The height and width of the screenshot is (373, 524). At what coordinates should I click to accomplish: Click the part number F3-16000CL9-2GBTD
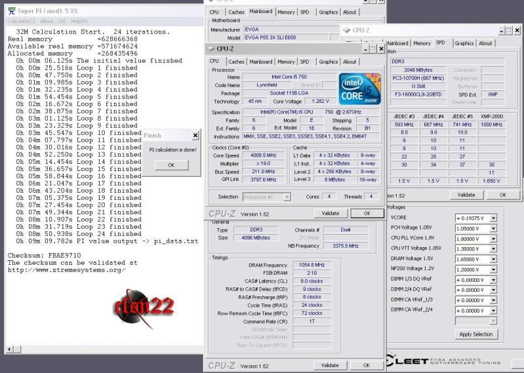point(418,94)
